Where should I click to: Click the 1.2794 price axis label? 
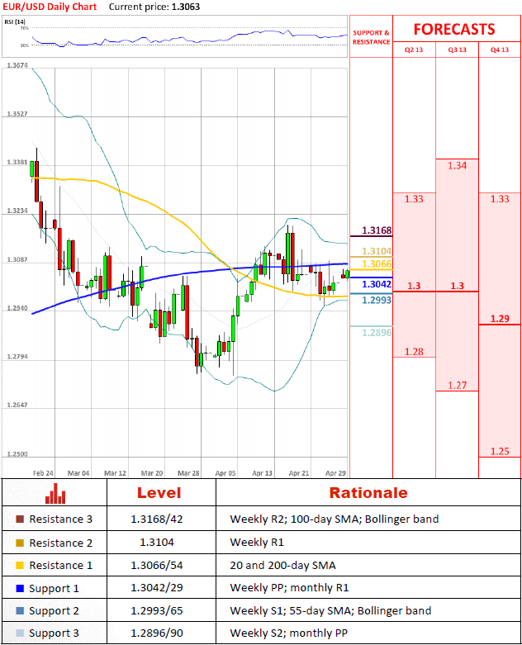click(17, 357)
